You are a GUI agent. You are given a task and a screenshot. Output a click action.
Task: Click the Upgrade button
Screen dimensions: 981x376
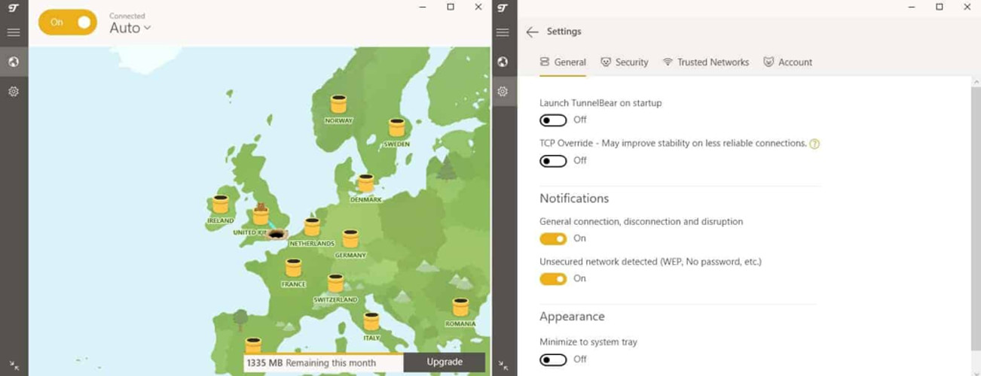coord(445,362)
